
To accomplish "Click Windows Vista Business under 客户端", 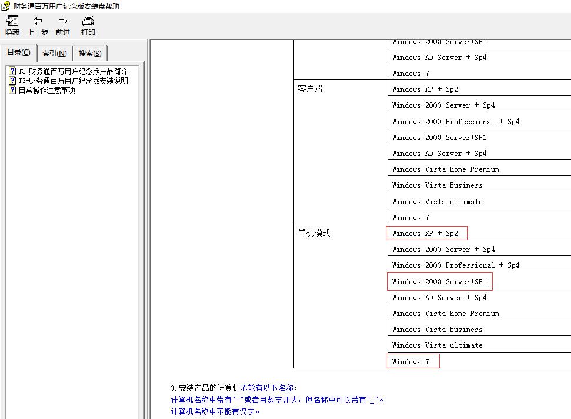I will point(437,185).
